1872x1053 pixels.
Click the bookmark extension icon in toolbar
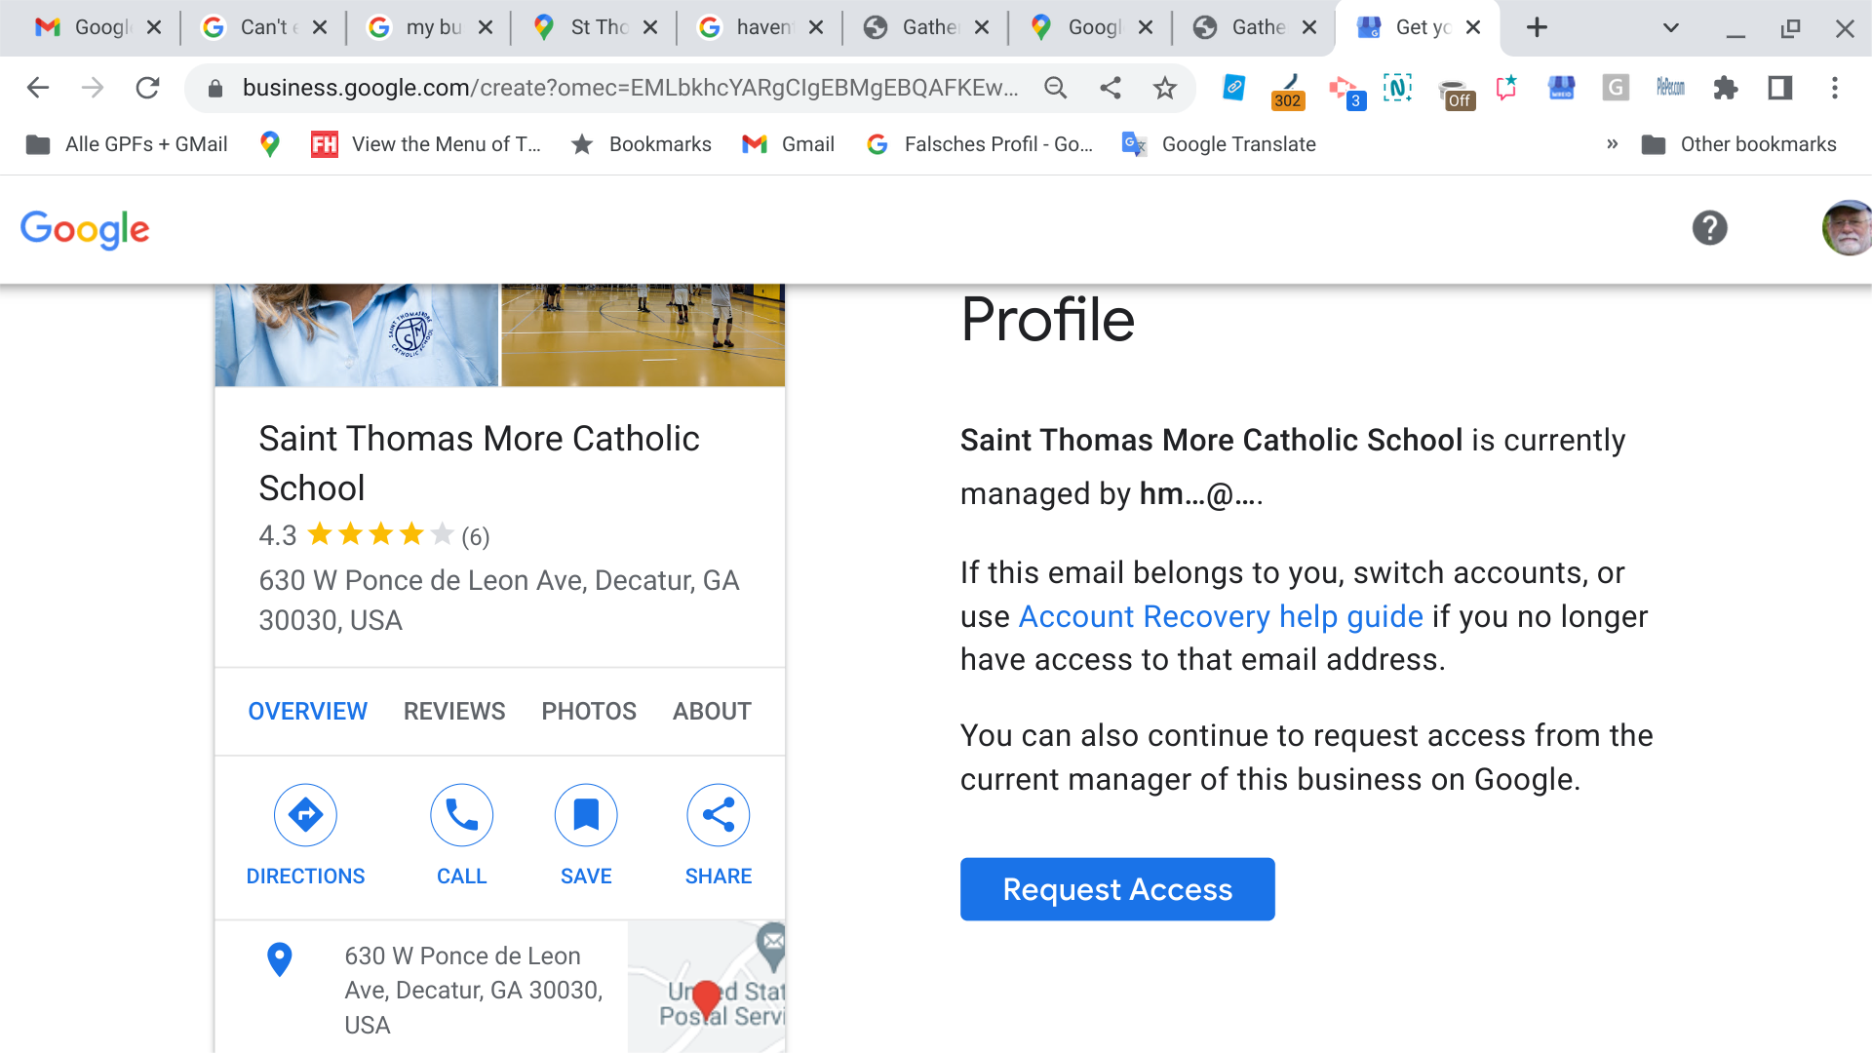point(1504,88)
